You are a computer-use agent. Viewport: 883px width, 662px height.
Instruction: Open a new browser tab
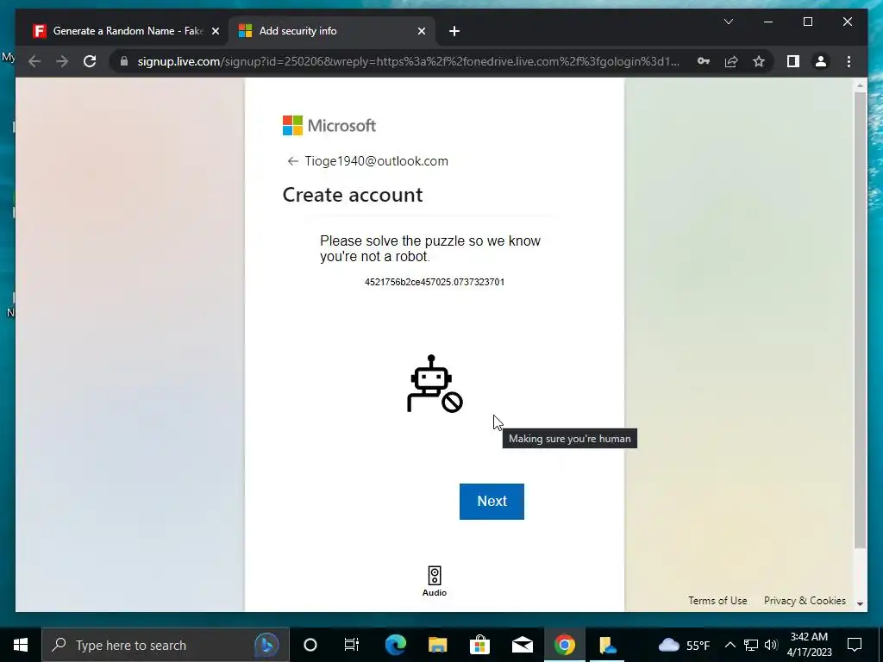click(454, 31)
